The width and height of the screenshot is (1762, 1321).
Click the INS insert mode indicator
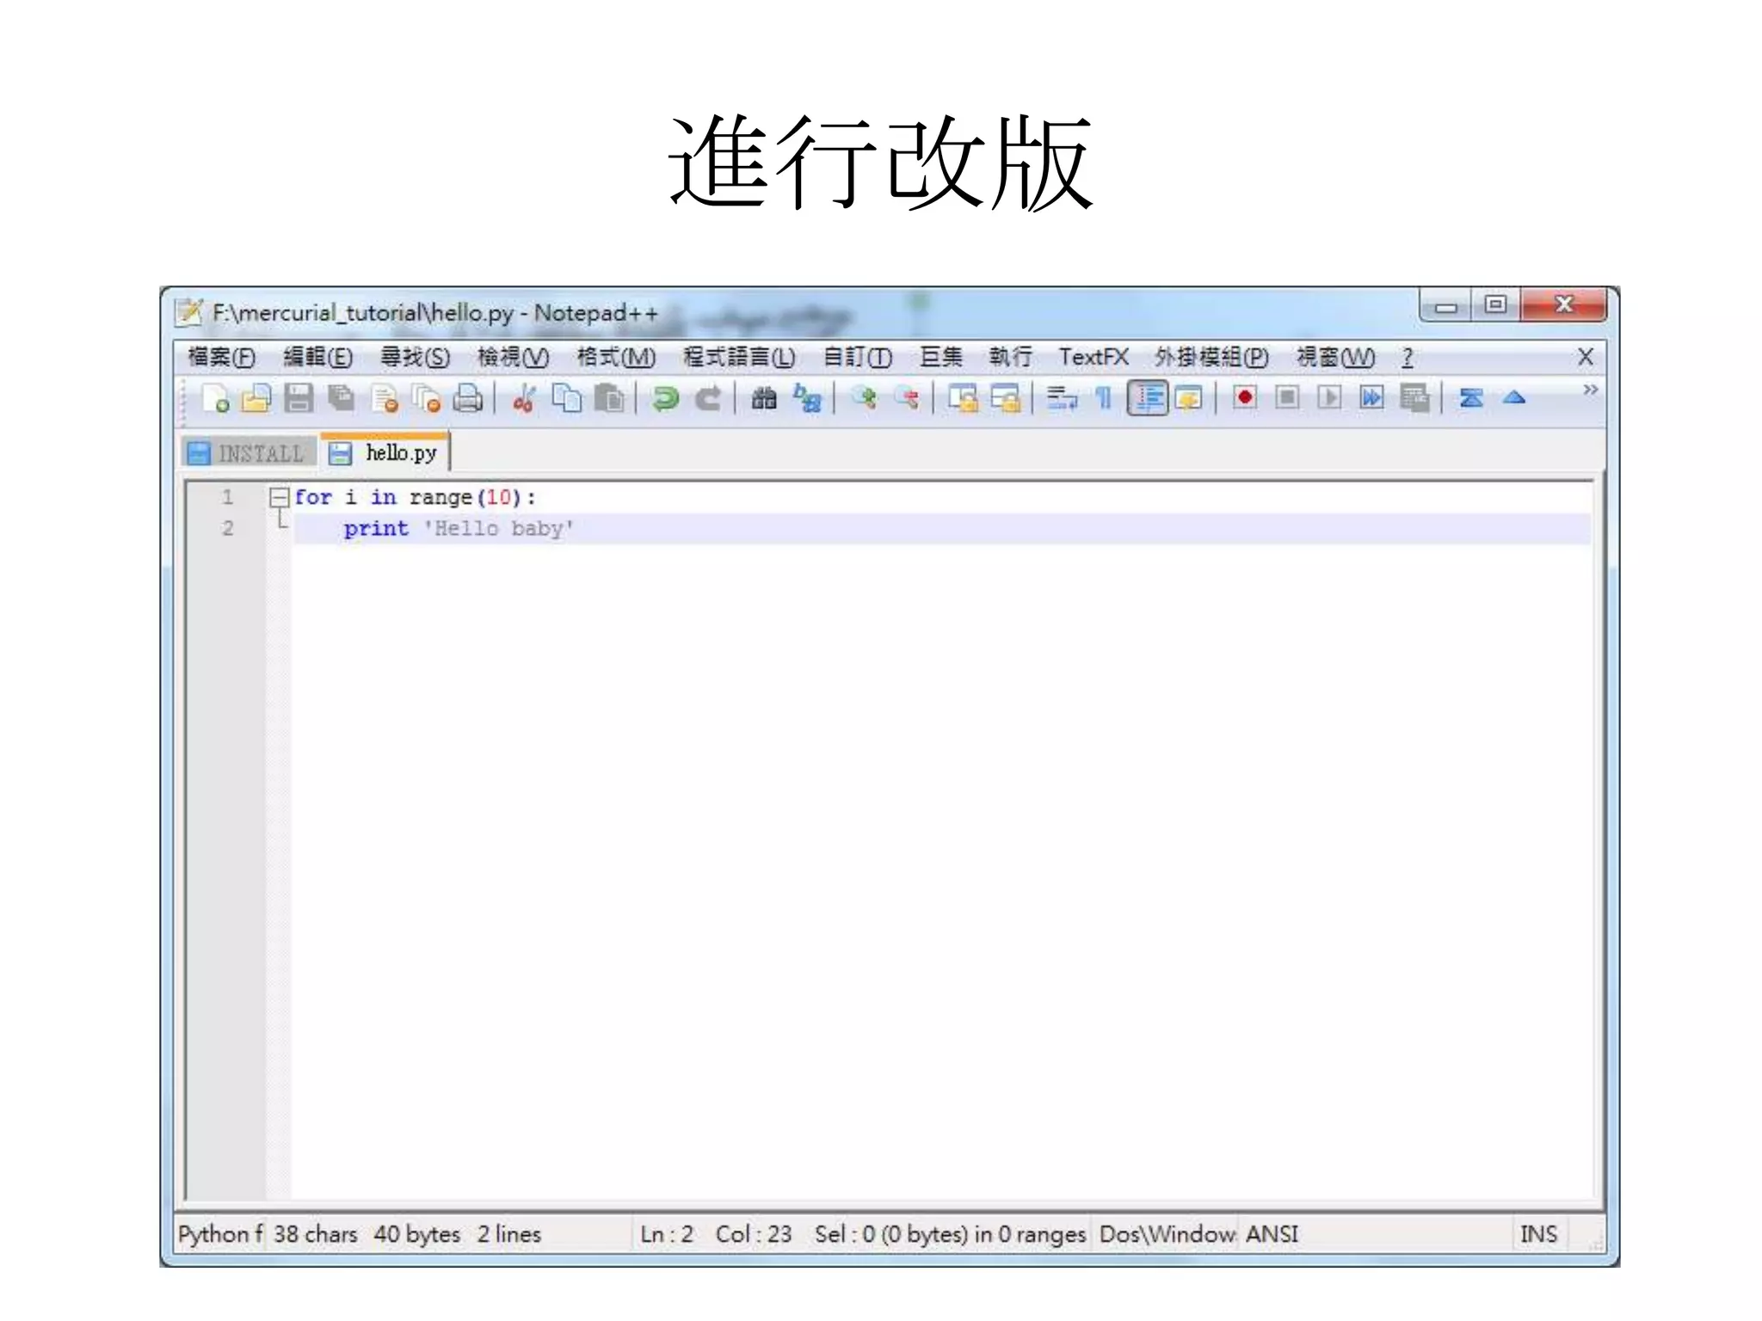tap(1538, 1234)
